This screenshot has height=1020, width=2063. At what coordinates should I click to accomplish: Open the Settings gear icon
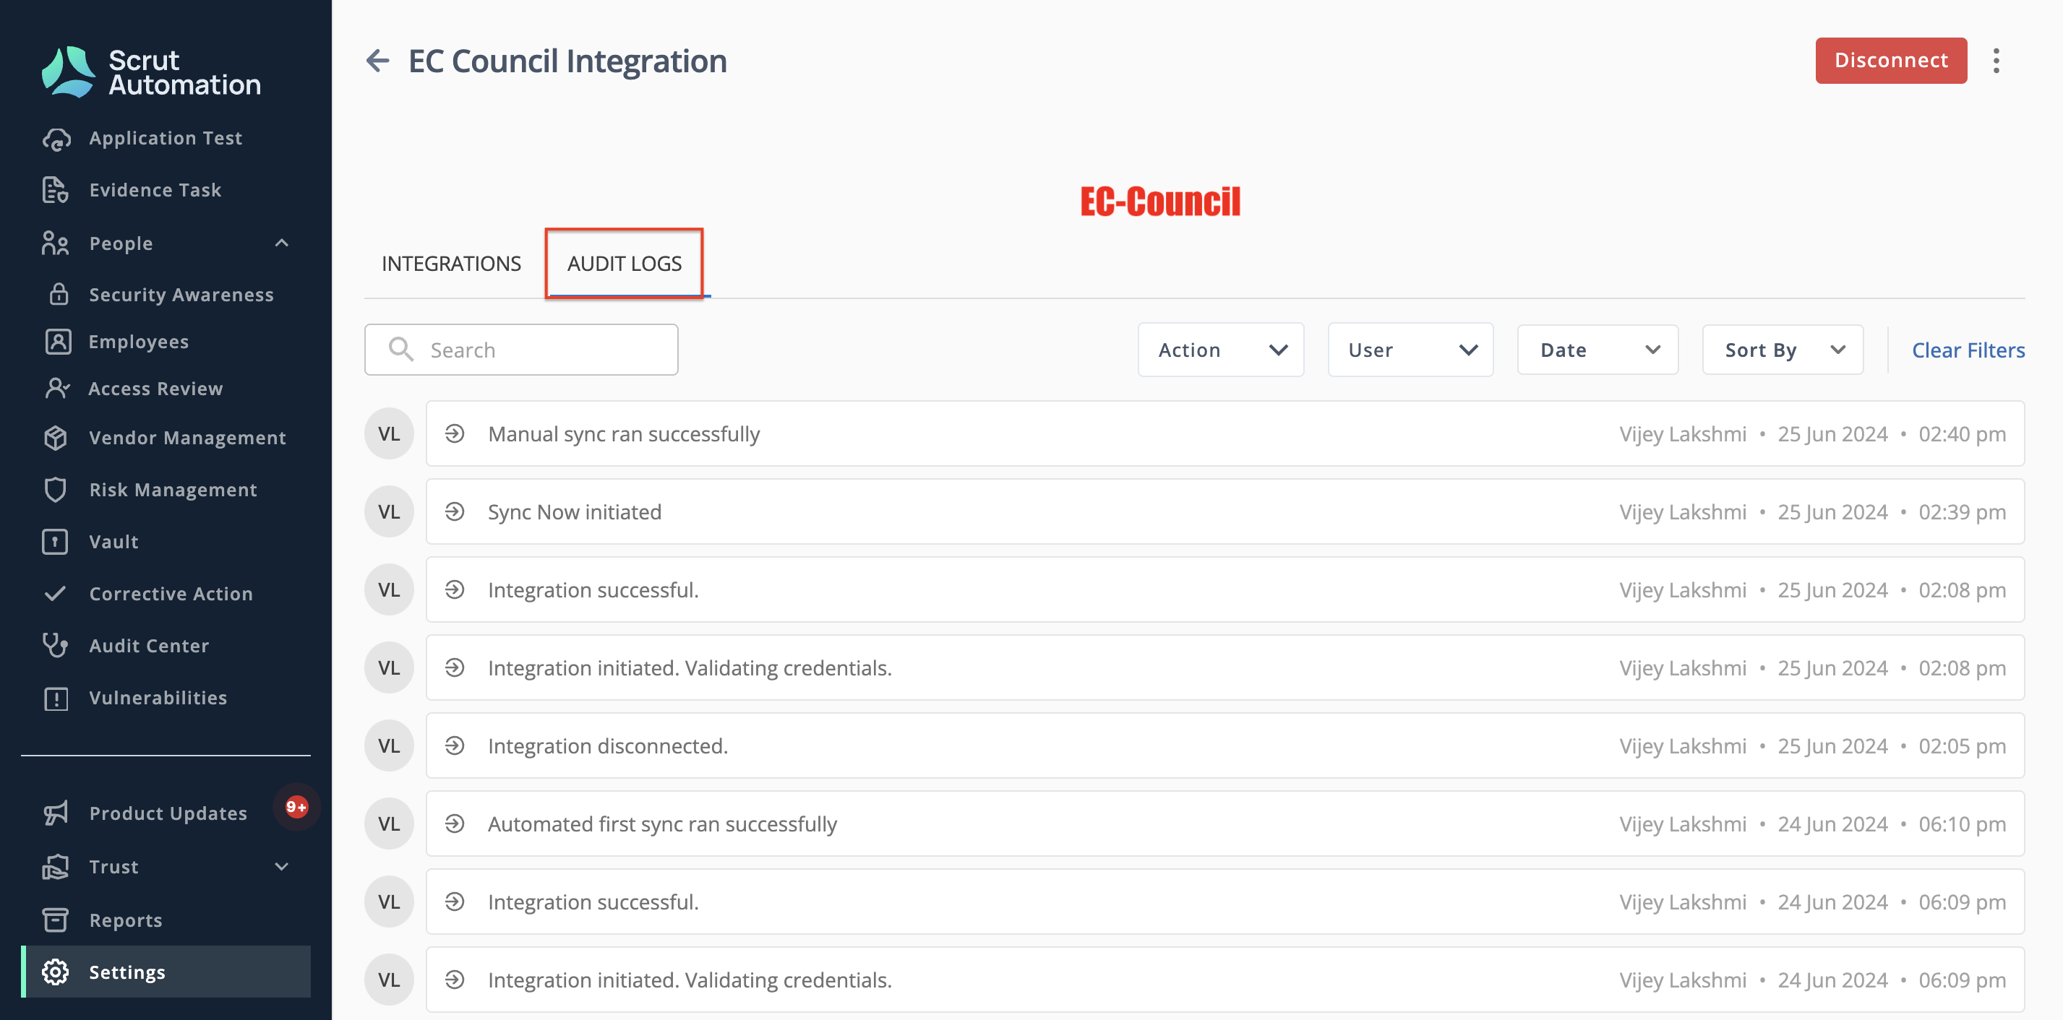(x=55, y=972)
